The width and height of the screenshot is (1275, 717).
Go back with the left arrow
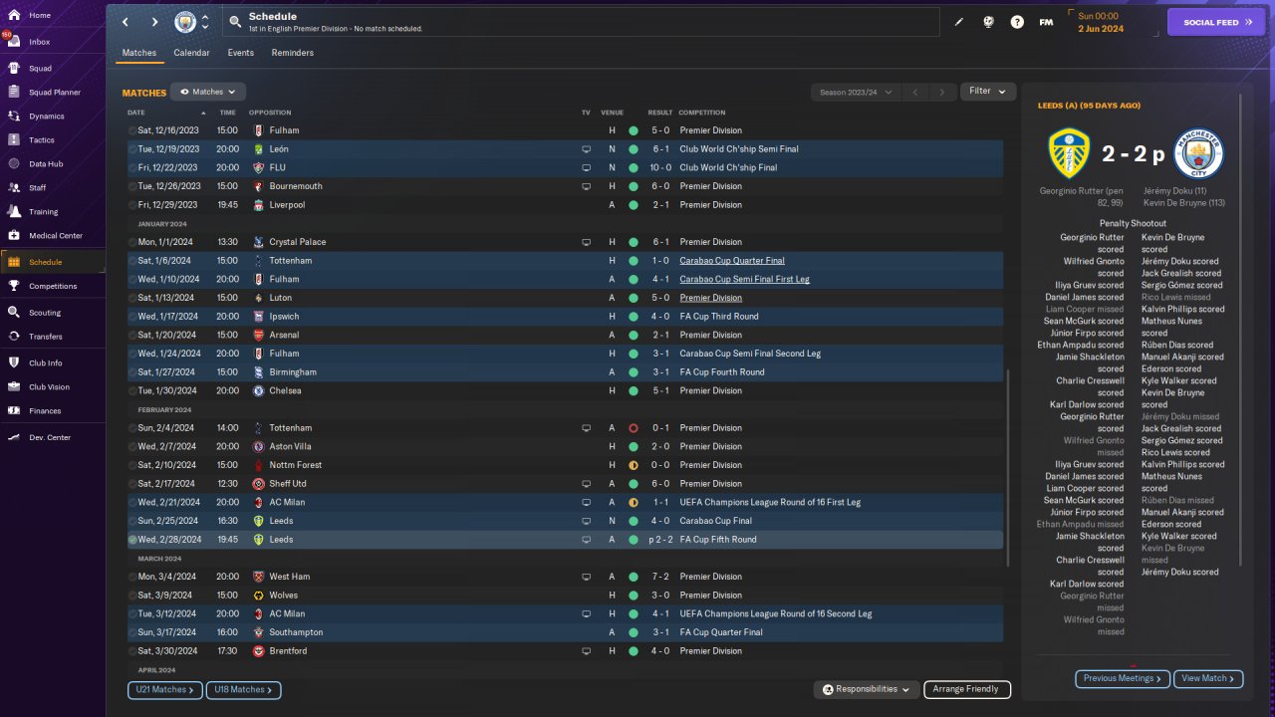125,22
